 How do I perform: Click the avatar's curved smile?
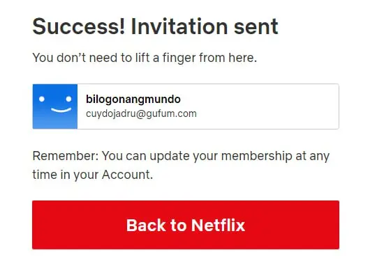point(61,110)
